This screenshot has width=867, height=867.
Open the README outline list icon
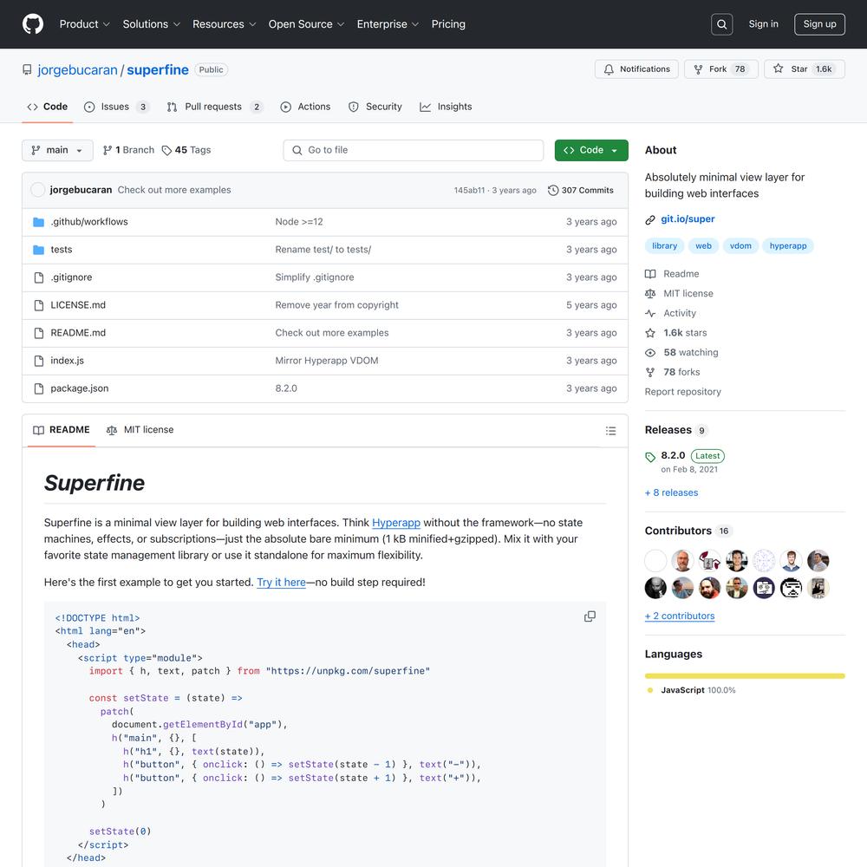610,431
